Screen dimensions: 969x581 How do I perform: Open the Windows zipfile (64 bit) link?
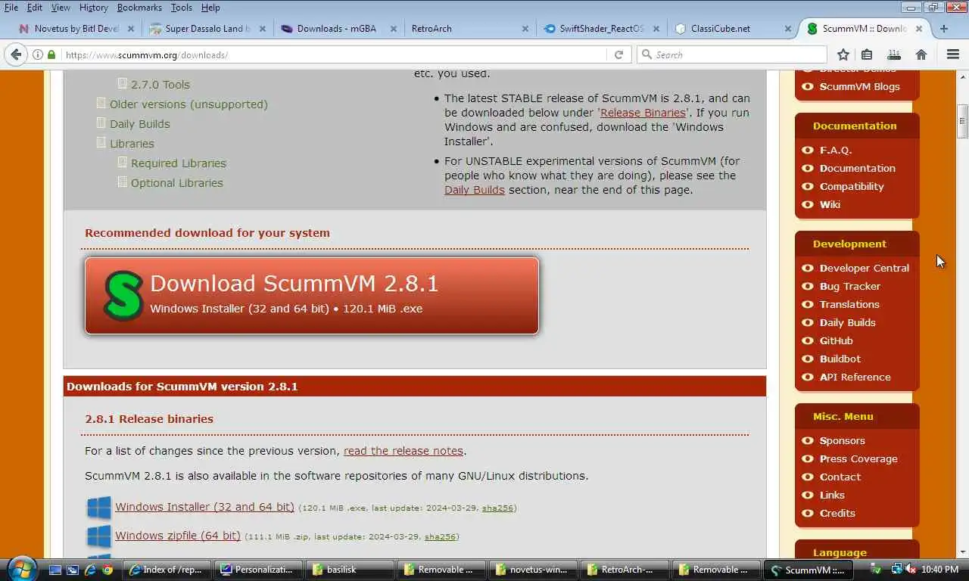click(178, 536)
